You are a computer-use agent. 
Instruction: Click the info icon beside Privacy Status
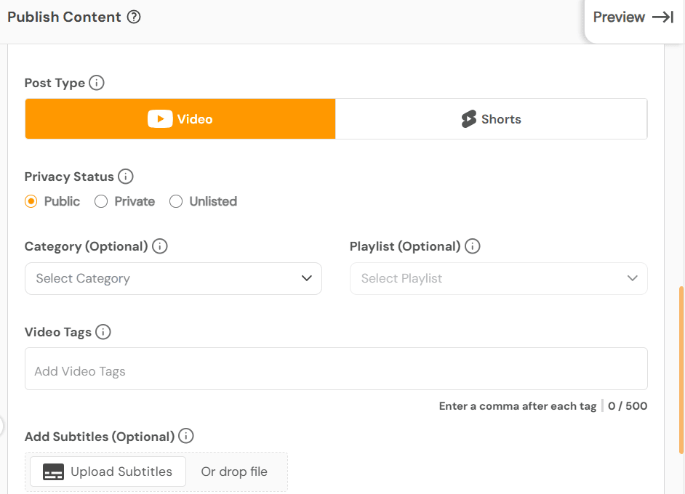(126, 177)
